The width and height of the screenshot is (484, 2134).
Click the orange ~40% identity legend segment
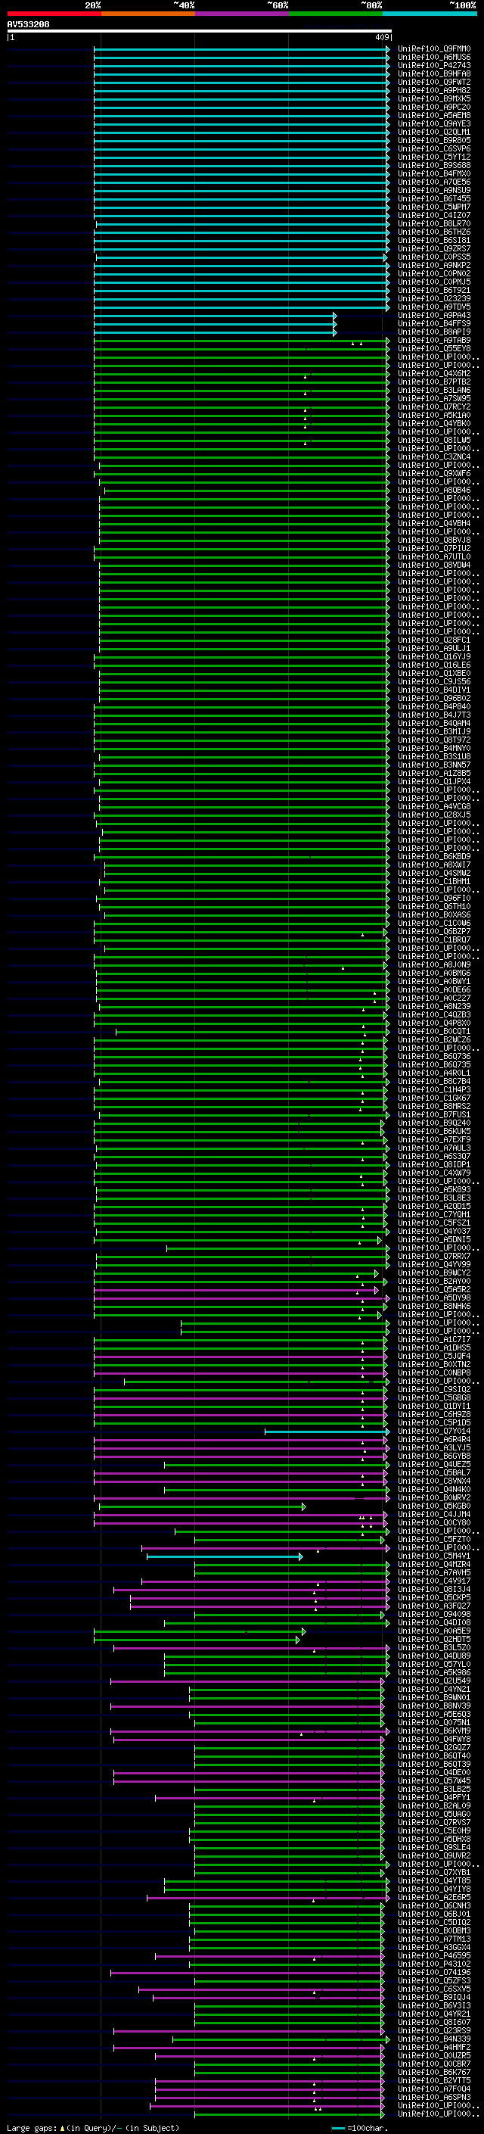click(x=148, y=14)
